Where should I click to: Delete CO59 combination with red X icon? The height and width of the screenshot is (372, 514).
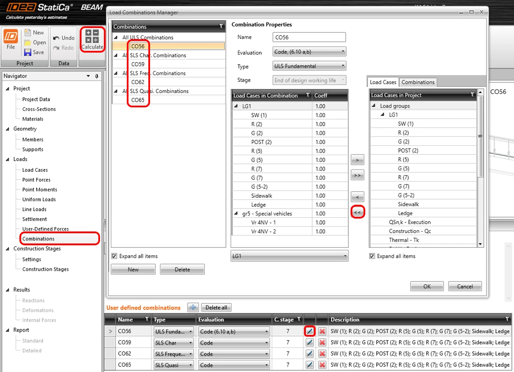[x=322, y=343]
